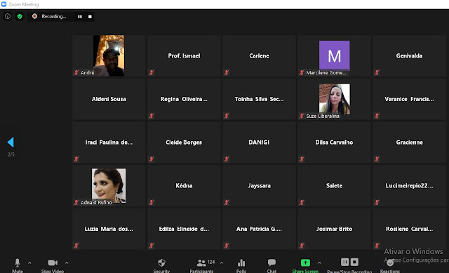Open the Chat panel
Image resolution: width=449 pixels, height=273 pixels.
[x=272, y=265]
